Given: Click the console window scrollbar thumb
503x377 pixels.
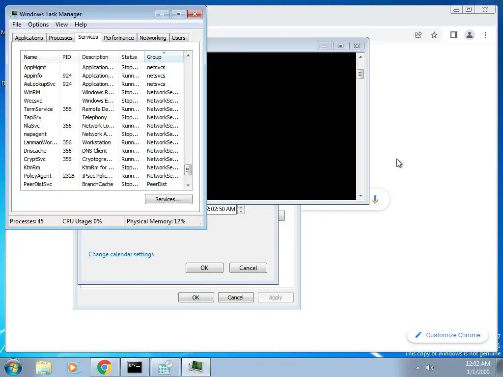Looking at the screenshot, I should [360, 74].
